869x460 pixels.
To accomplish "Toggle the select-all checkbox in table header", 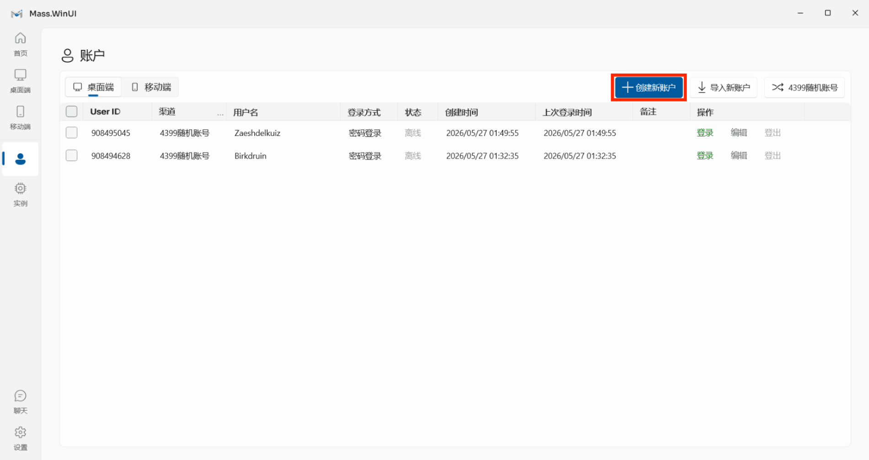I will (72, 112).
